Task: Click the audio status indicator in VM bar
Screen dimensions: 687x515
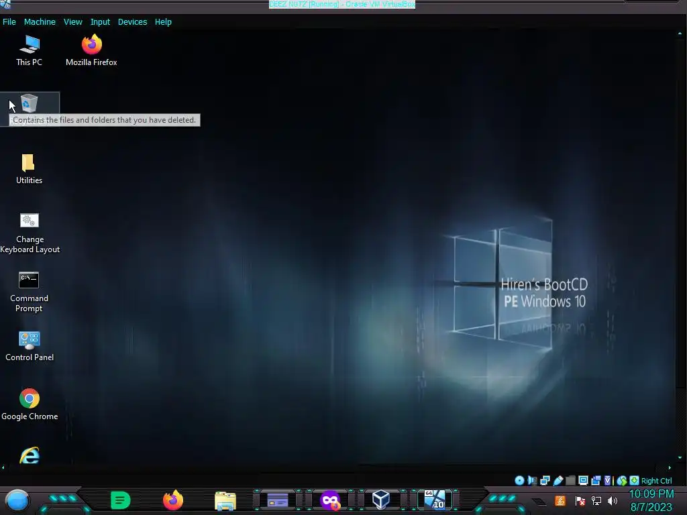Action: [532, 480]
